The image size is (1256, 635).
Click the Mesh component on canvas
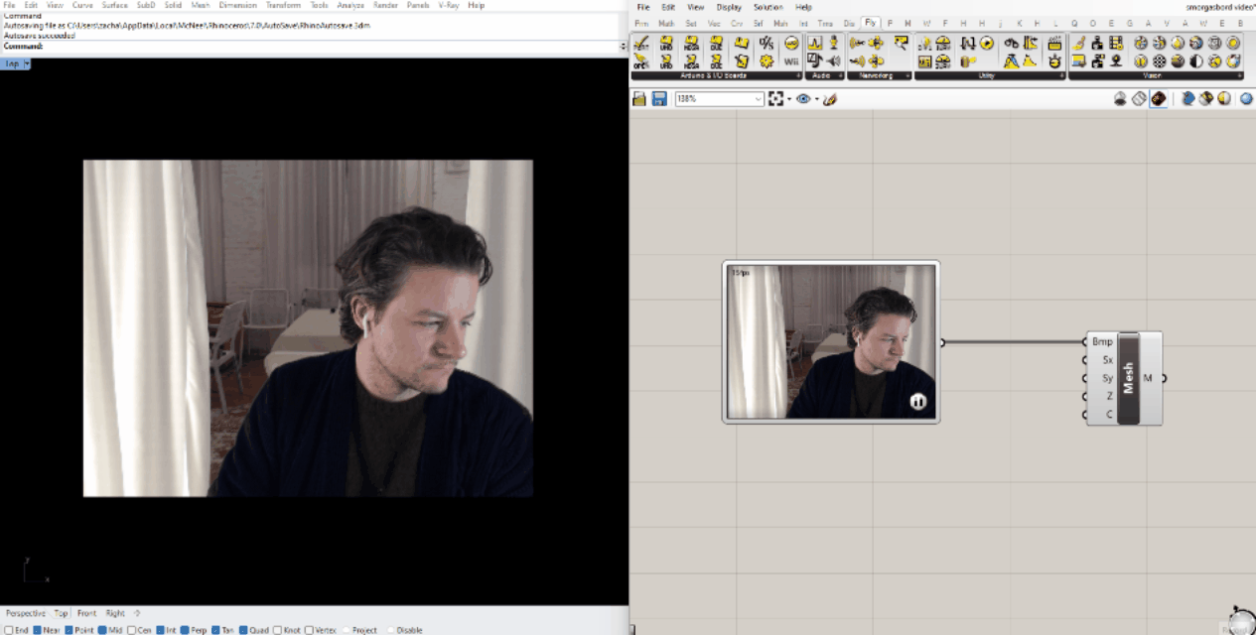(x=1128, y=378)
